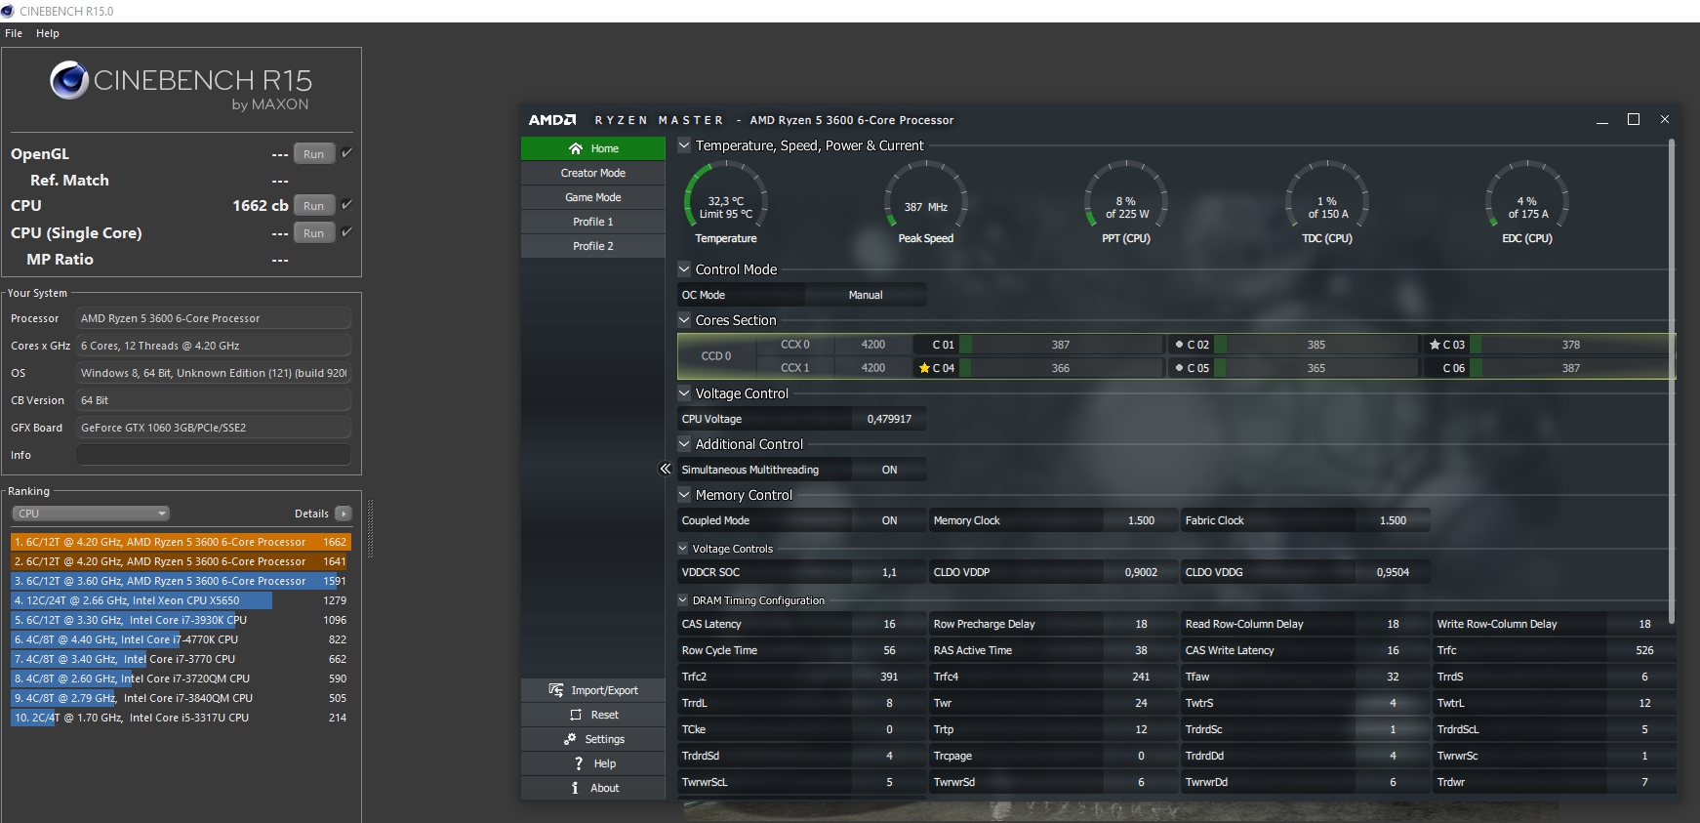Select Profile 2 tab
This screenshot has width=1700, height=823.
click(x=593, y=246)
